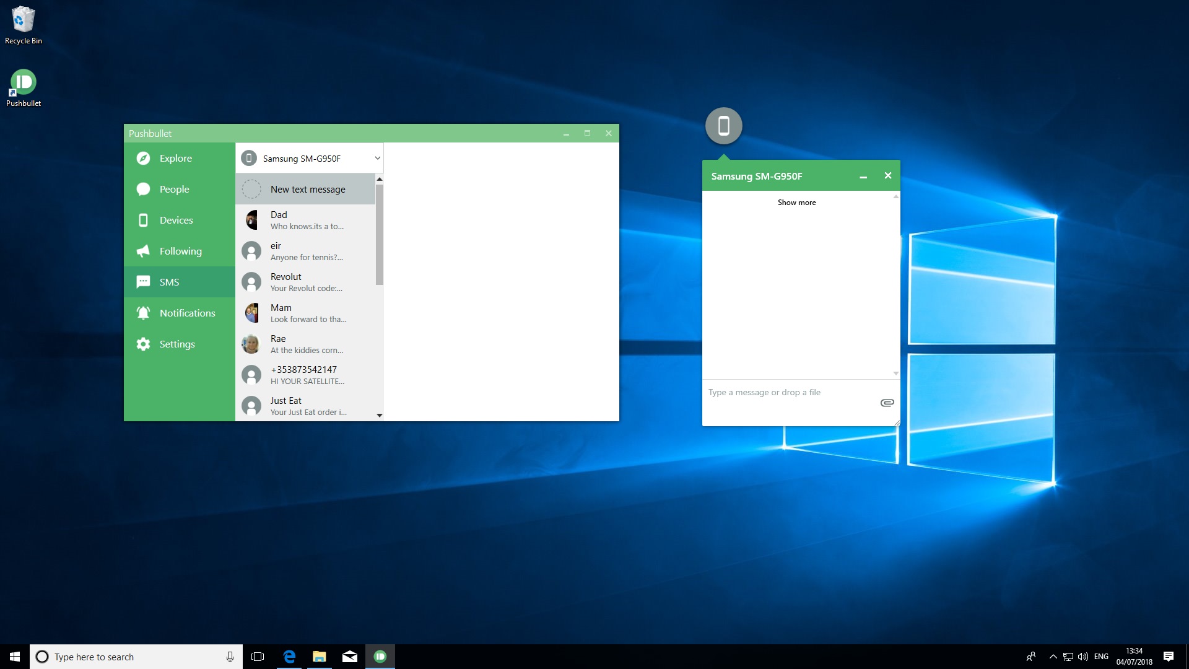The width and height of the screenshot is (1189, 669).
Task: Scroll down the conversations list
Action: click(378, 414)
